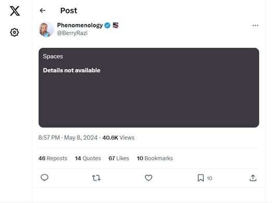View the 67 Likes list
The image size is (272, 203).
[x=119, y=158]
